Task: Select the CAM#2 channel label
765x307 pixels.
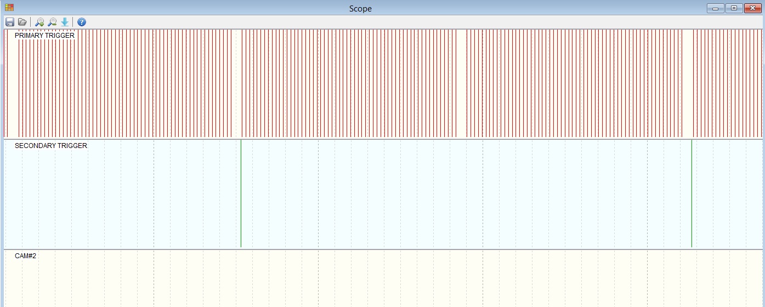Action: coord(25,256)
